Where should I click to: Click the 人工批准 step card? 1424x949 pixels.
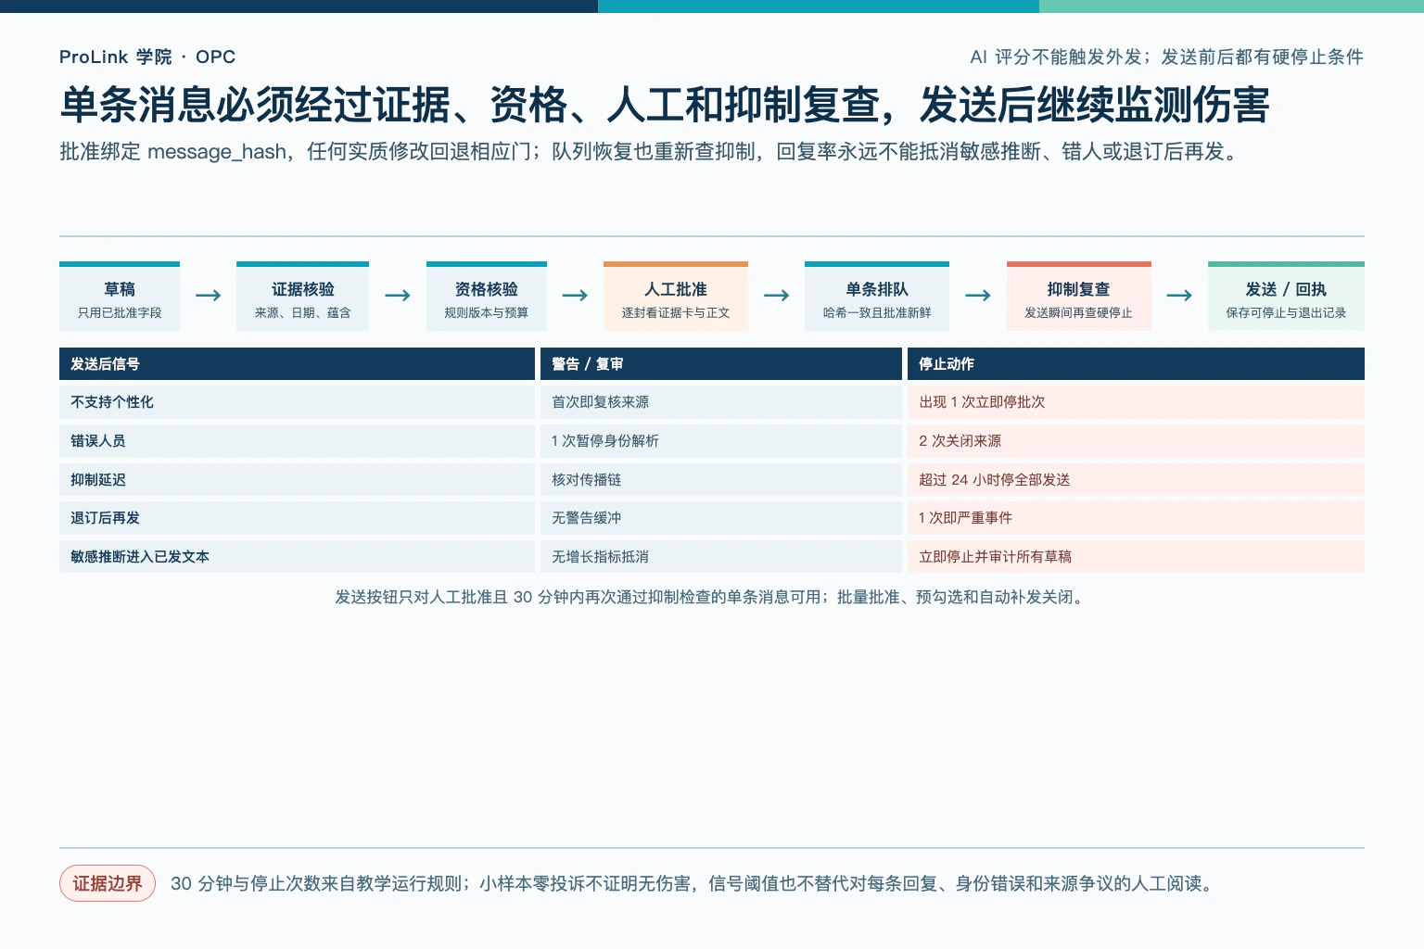(x=676, y=297)
